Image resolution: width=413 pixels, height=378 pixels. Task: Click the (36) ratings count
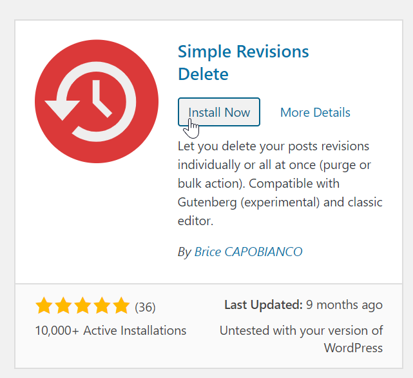145,307
